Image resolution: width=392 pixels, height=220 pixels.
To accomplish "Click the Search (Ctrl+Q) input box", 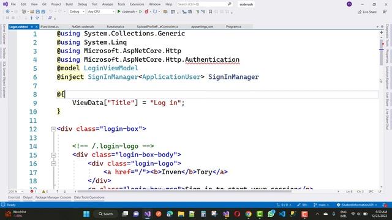I will click(x=205, y=4).
